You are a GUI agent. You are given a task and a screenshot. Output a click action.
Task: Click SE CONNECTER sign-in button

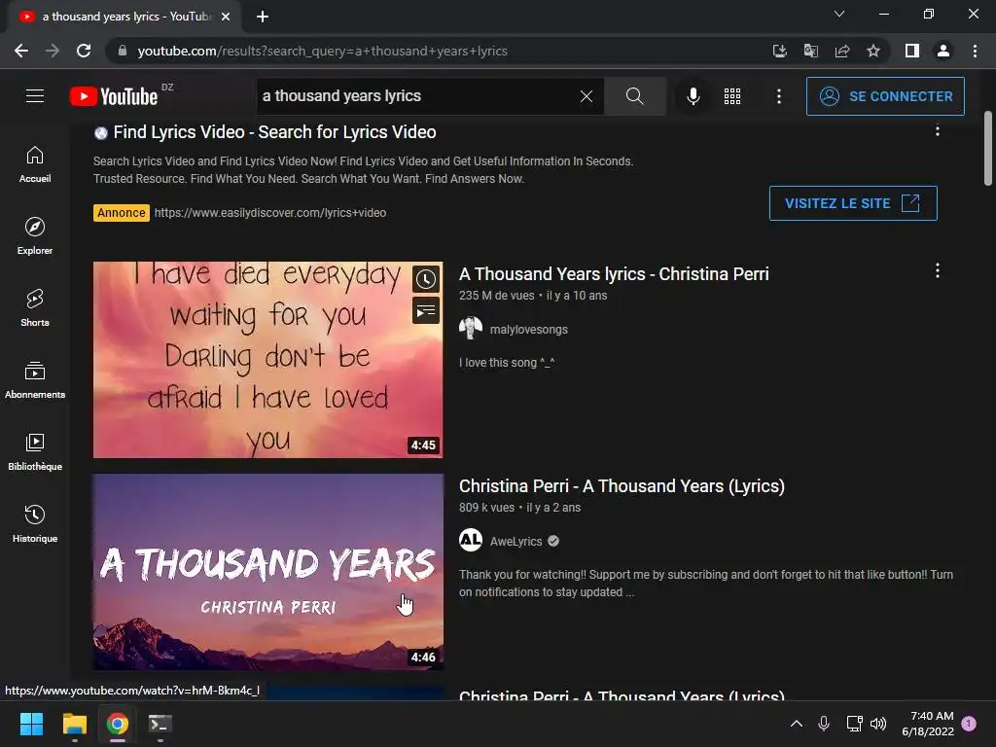pyautogui.click(x=885, y=96)
